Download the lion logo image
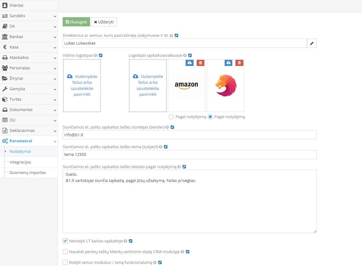 pyautogui.click(x=228, y=63)
